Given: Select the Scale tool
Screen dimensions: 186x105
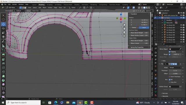Looking at the screenshot, I should (3, 32).
